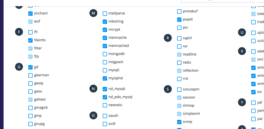Image resolution: width=264 pixels, height=129 pixels.
Task: Click the letter Y section badge
Action: tap(242, 102)
